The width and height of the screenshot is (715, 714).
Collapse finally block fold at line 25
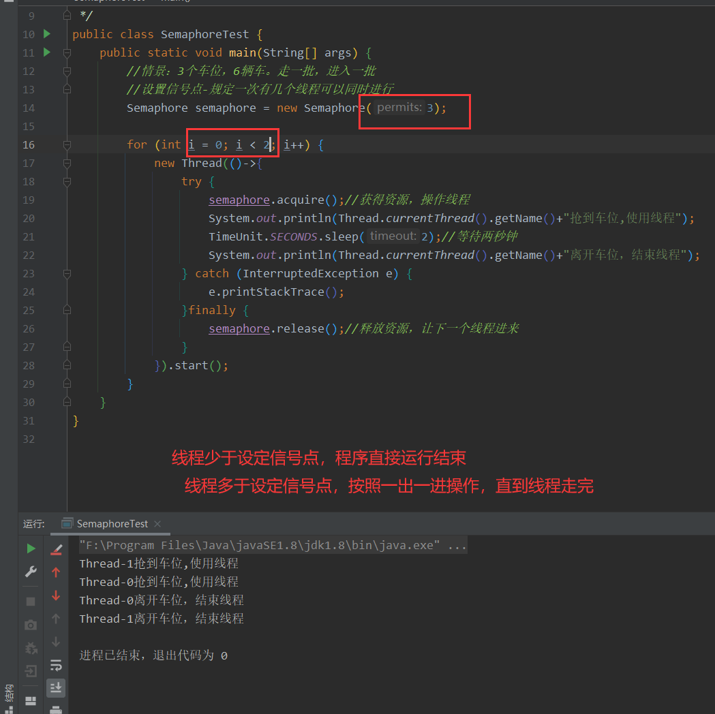coord(67,310)
